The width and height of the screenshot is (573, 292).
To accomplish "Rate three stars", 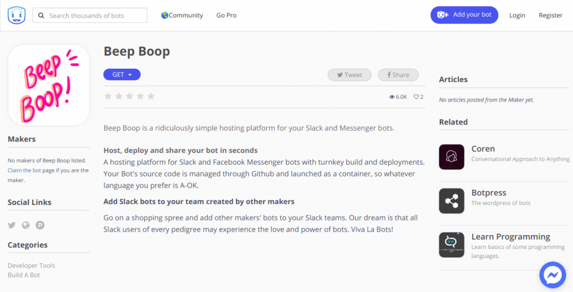I will tap(129, 96).
